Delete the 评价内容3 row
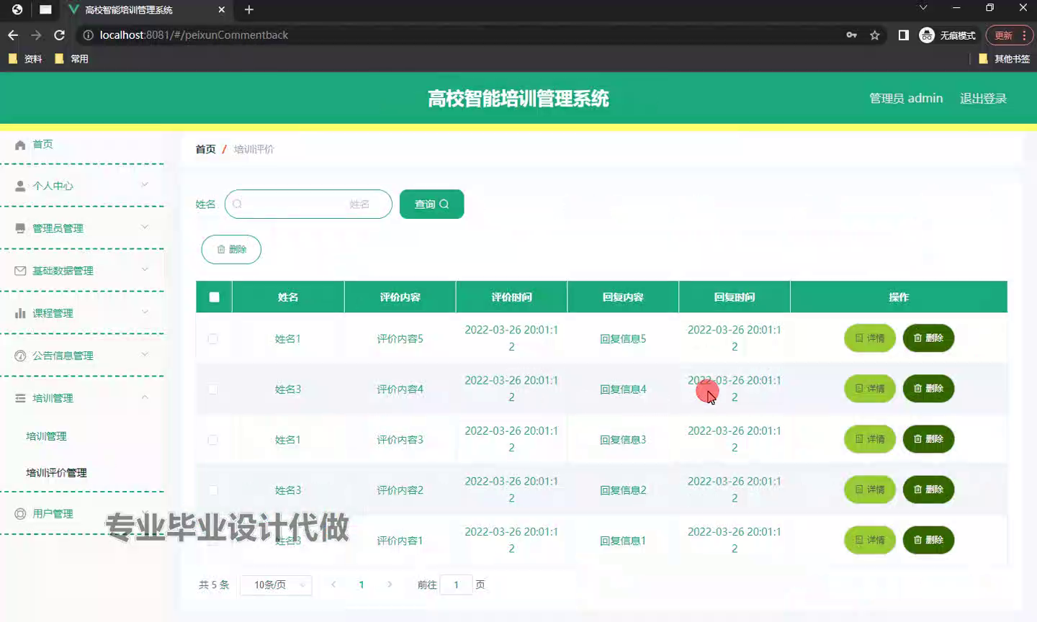 click(x=929, y=439)
